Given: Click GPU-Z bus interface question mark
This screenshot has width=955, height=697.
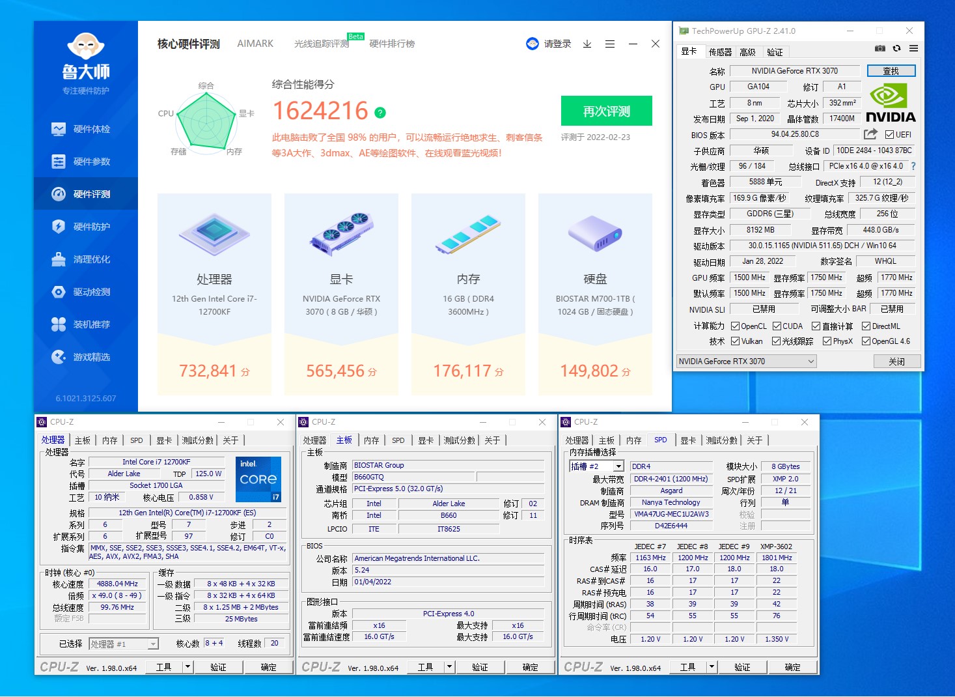Looking at the screenshot, I should pyautogui.click(x=913, y=166).
